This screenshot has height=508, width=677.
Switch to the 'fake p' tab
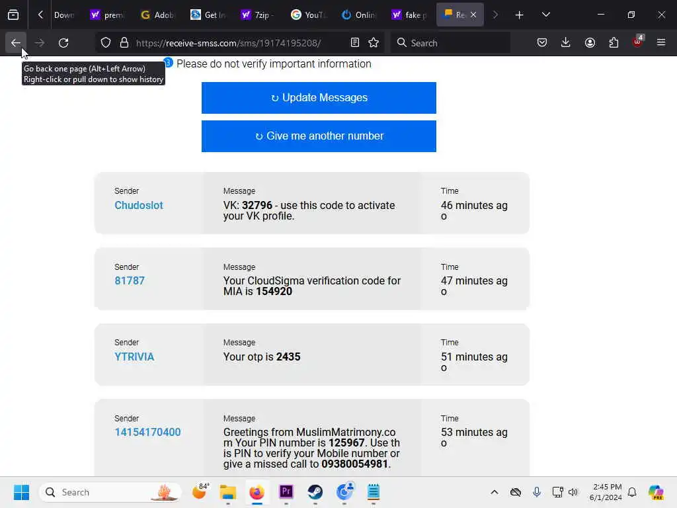click(409, 15)
